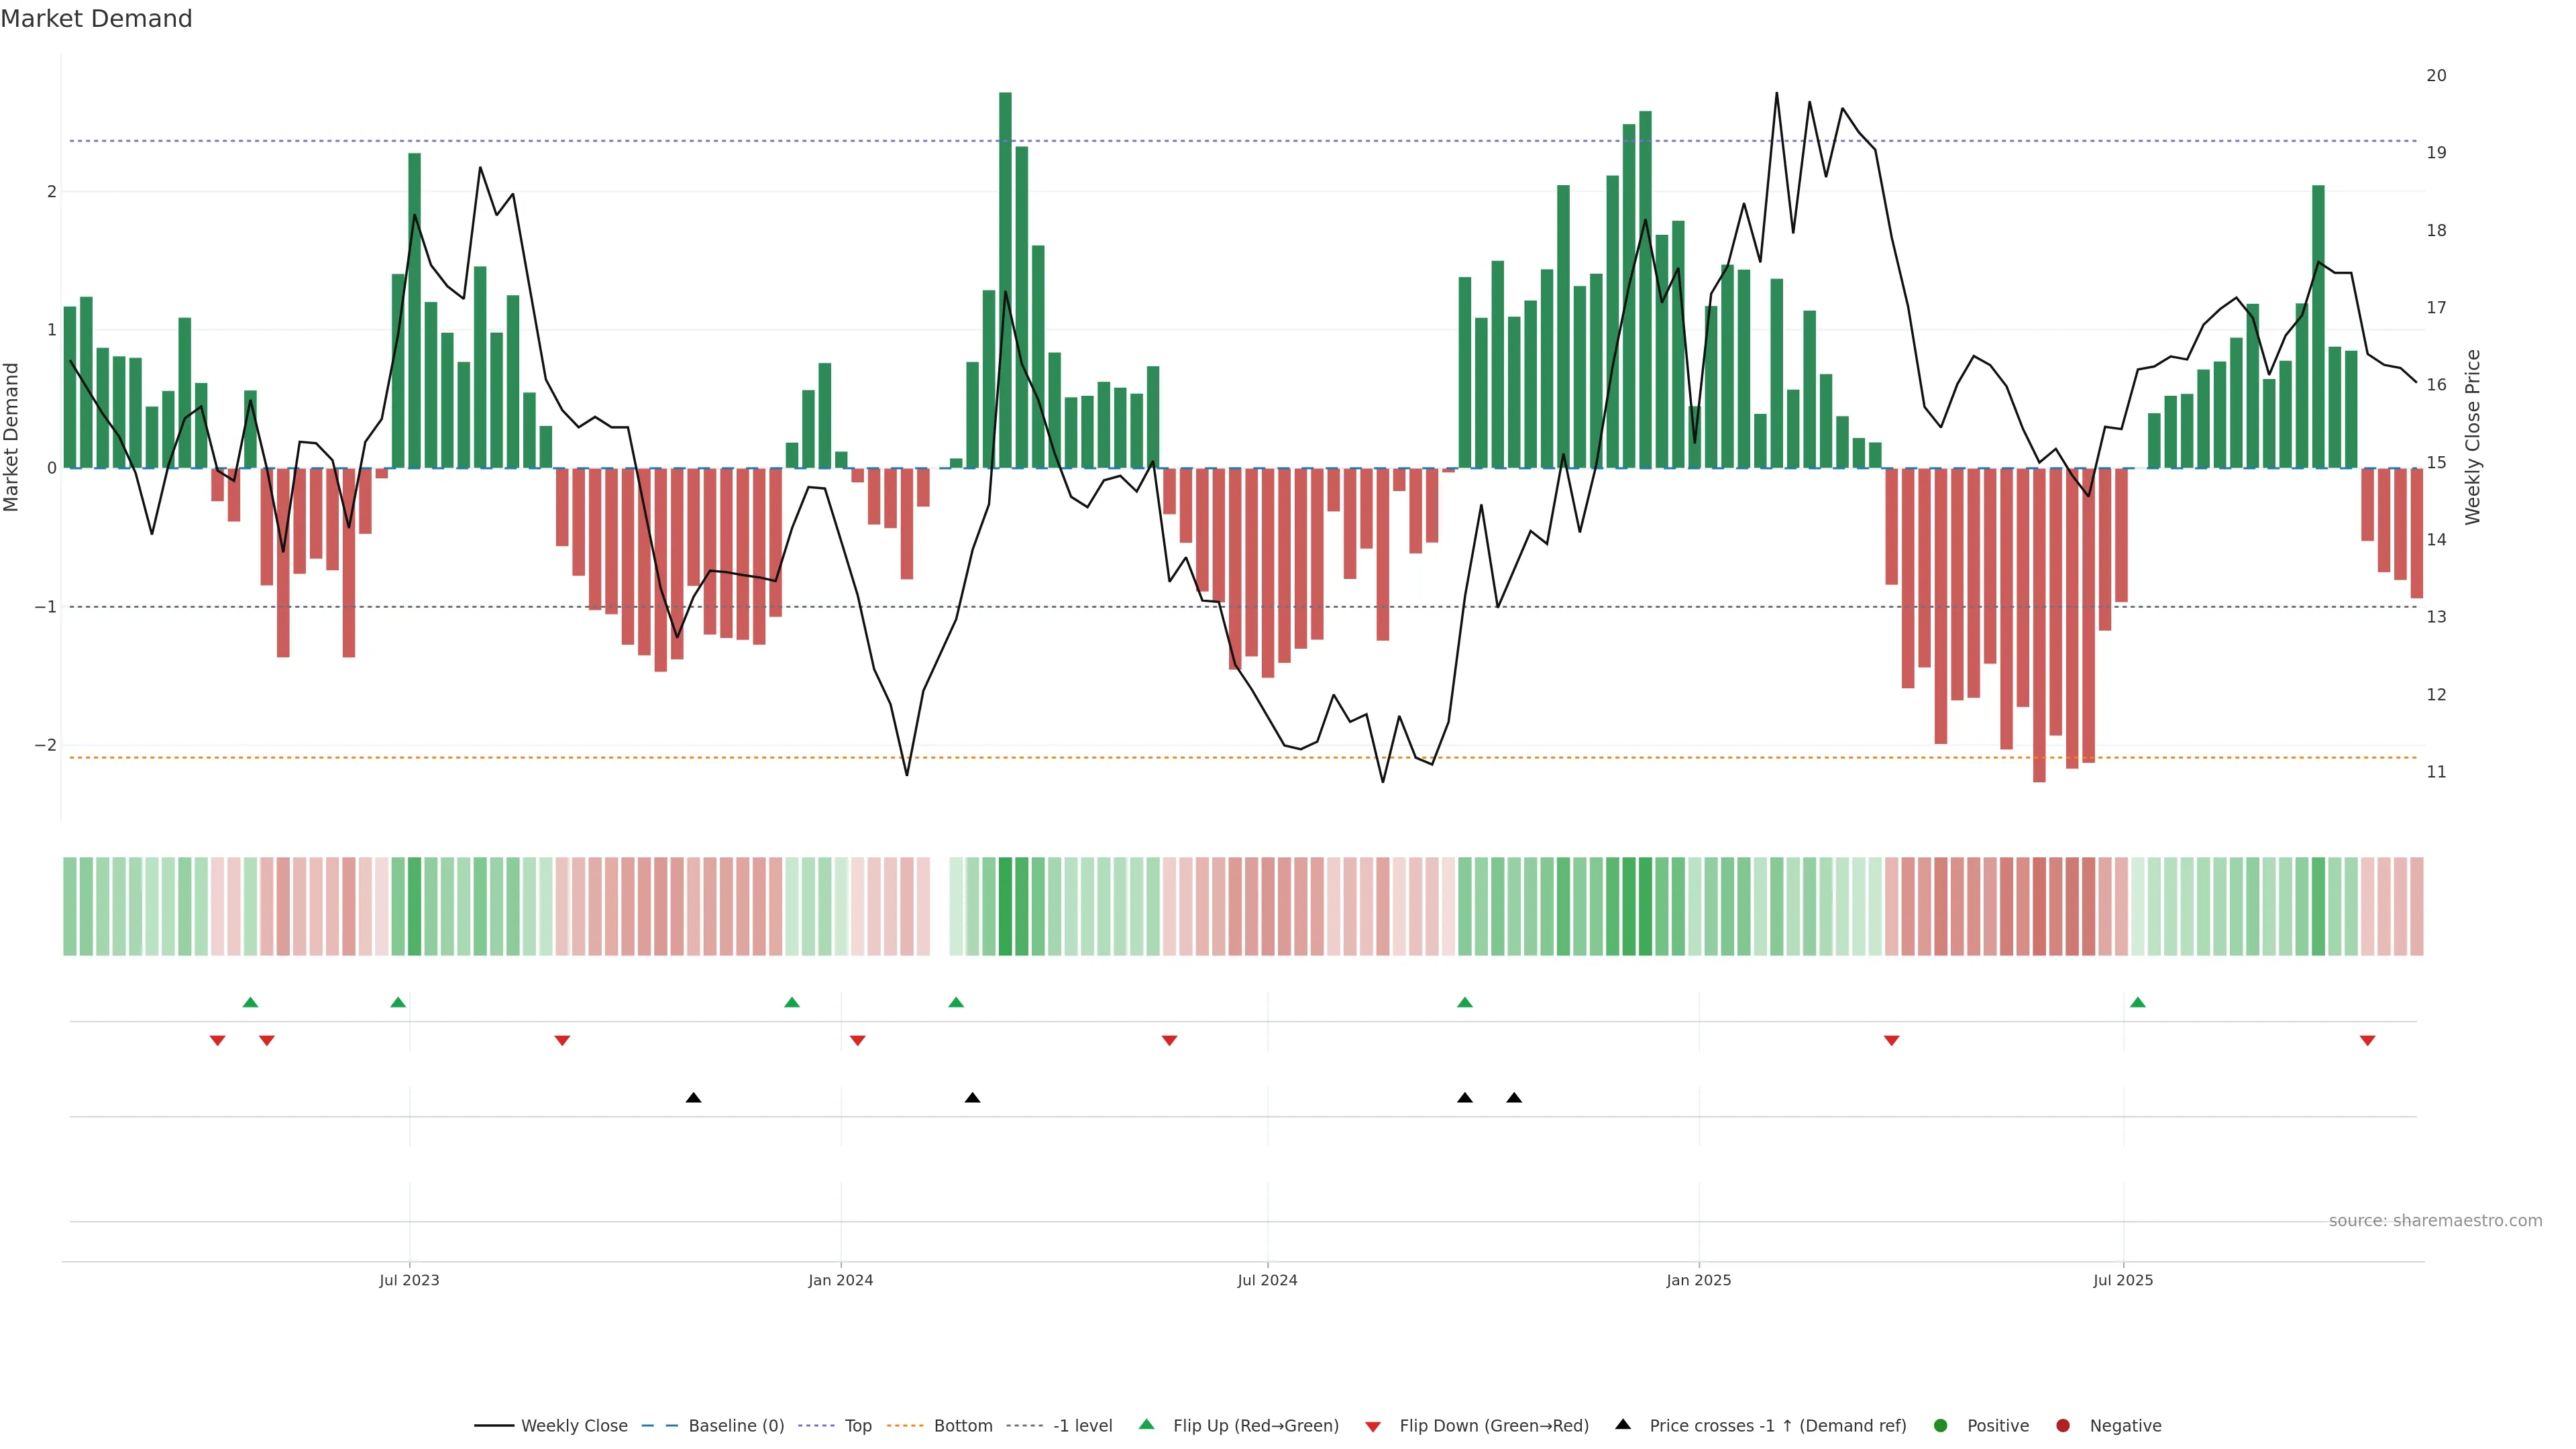Click the darkest green heatmap strip cell

[1005, 906]
